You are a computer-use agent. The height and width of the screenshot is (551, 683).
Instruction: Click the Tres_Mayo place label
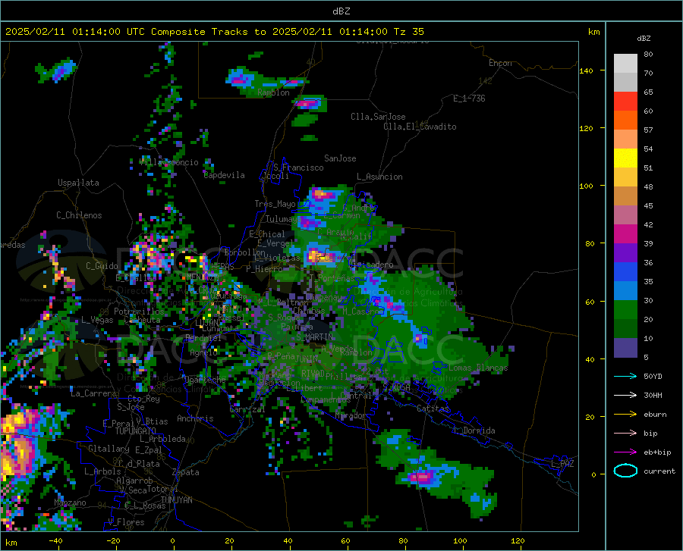click(275, 204)
